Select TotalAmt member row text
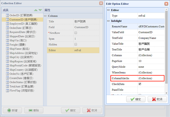170x117 pixels. click(22, 86)
